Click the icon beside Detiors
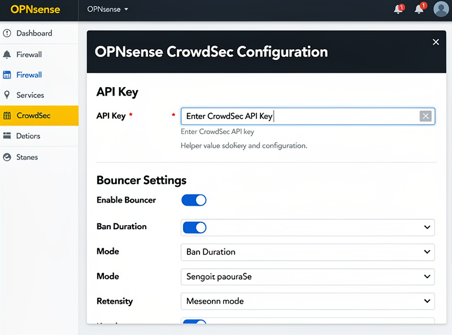Screen dimensions: 452x335 pyautogui.click(x=7, y=136)
